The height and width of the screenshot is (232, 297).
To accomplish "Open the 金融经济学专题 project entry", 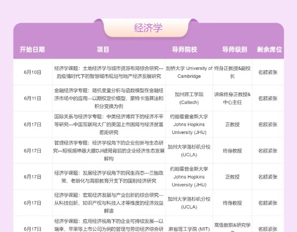I will tap(108, 98).
